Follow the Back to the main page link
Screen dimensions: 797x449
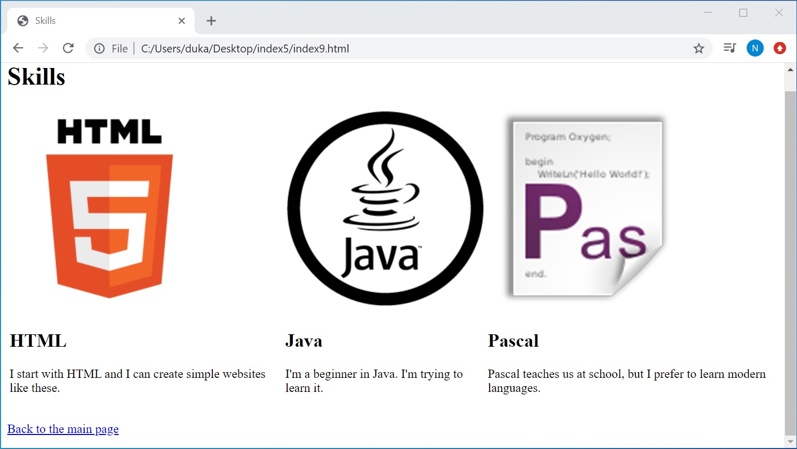(x=63, y=429)
